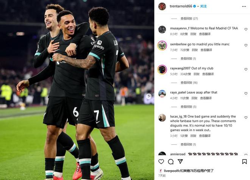The width and height of the screenshot is (250, 180).
Task: Open the comment bubble icon below comments
Action: 171,162
